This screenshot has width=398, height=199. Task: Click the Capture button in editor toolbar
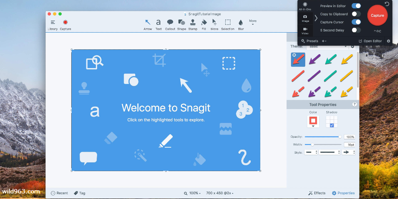click(x=66, y=25)
